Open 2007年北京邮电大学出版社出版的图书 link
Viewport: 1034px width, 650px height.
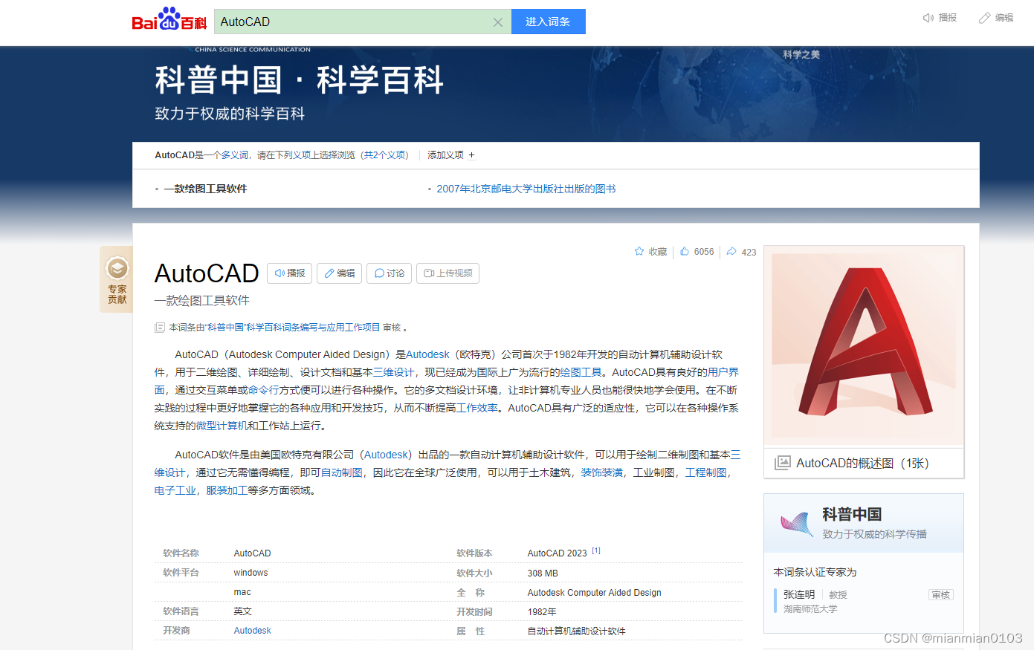pos(526,189)
